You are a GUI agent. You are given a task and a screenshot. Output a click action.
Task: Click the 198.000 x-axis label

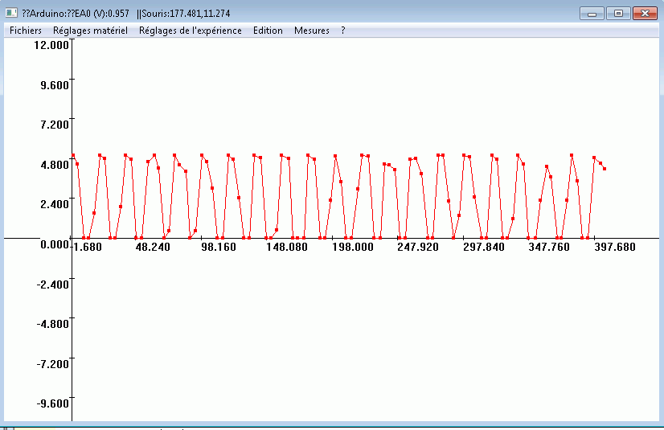(x=353, y=247)
